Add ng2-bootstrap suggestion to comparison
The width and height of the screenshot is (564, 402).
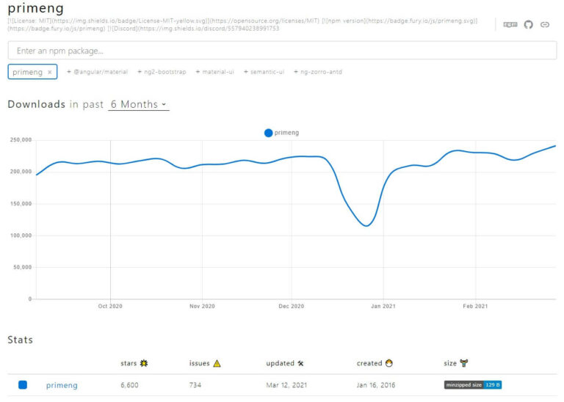pyautogui.click(x=160, y=72)
